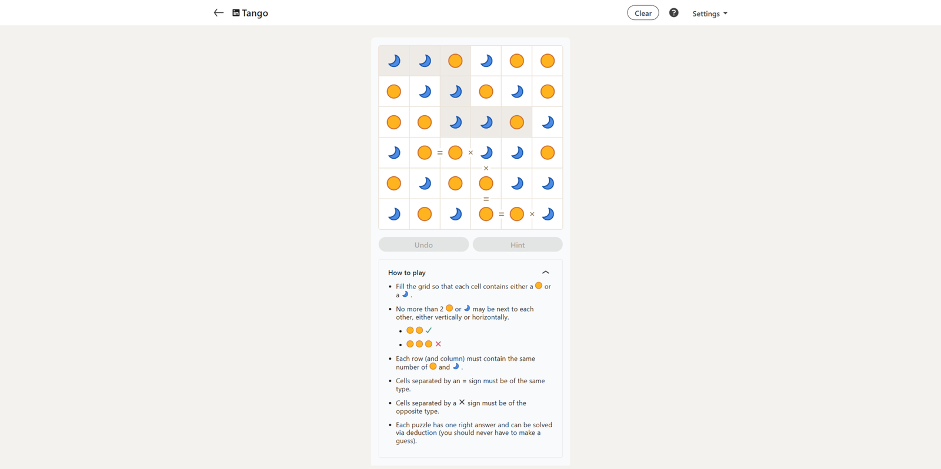This screenshot has height=469, width=941.
Task: Toggle the sun in fifth row, first column
Action: 394,183
